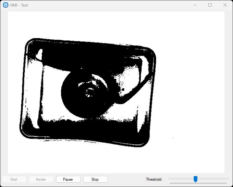The height and width of the screenshot is (187, 233).
Task: Click the tiny black speck right of the object
Action: coord(173,138)
